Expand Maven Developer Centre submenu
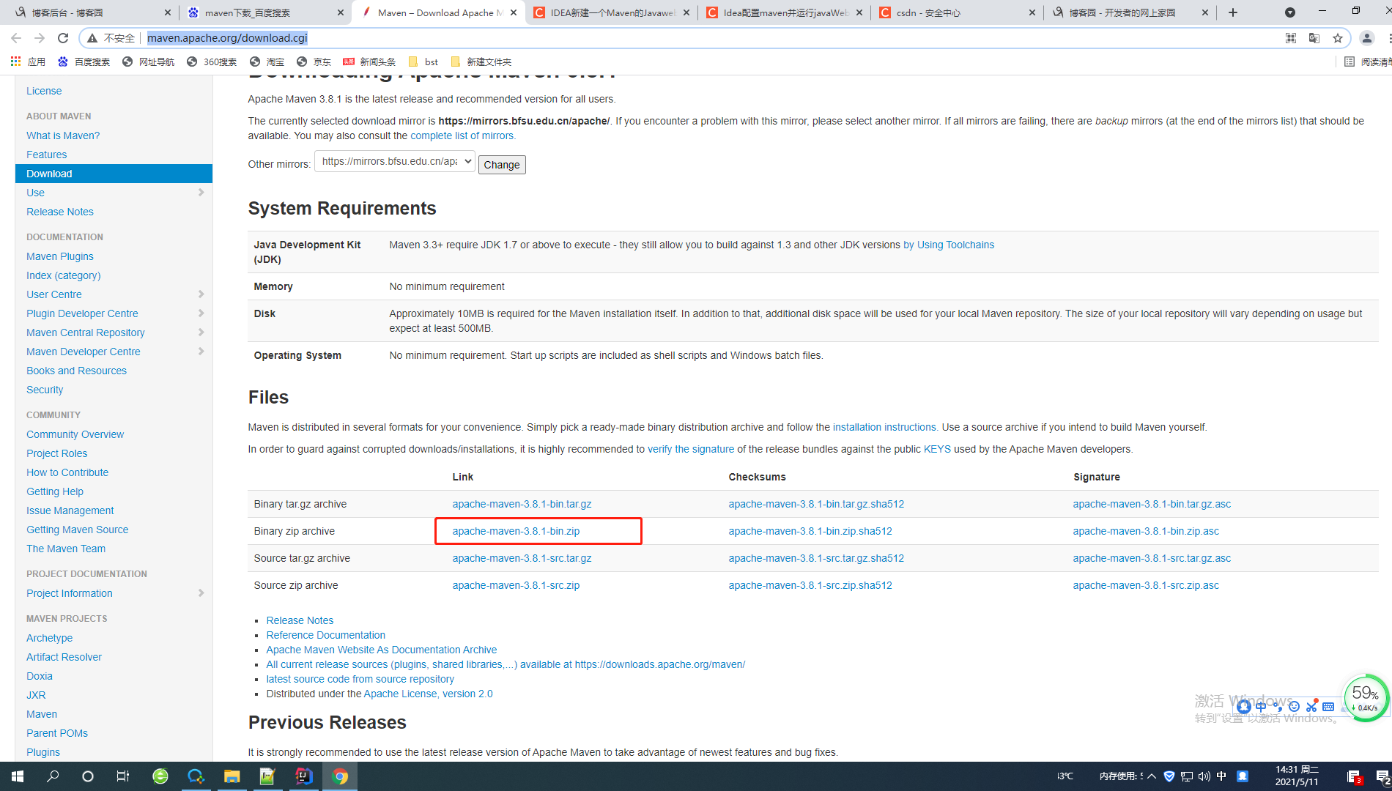Image resolution: width=1392 pixels, height=791 pixels. 201,352
